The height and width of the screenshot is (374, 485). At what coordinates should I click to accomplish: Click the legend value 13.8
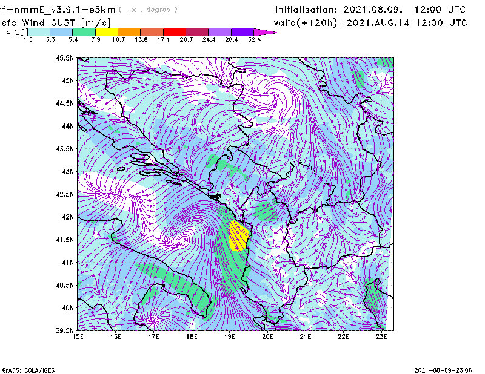point(141,39)
